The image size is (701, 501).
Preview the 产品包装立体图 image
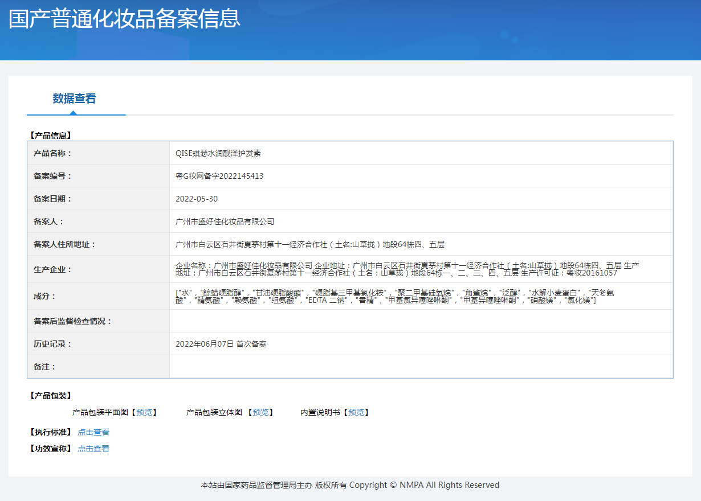point(260,412)
